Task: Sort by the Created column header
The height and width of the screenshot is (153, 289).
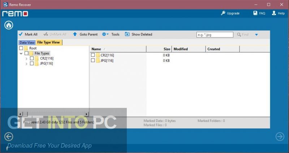Action: [x=223, y=49]
